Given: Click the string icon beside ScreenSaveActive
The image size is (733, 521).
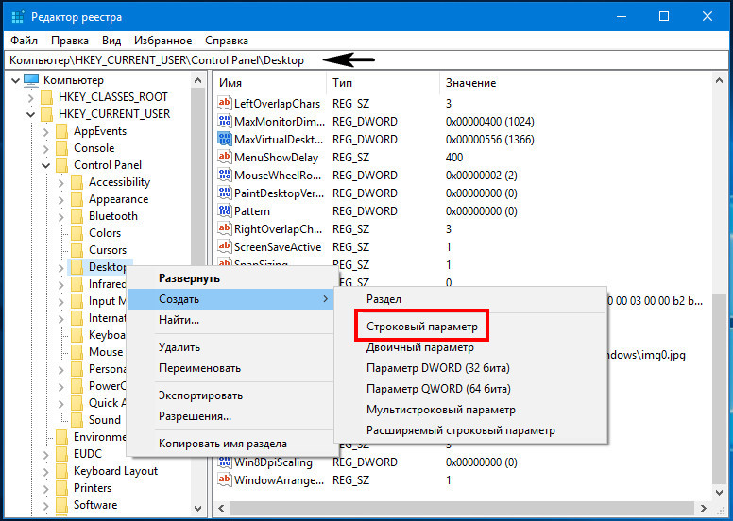Looking at the screenshot, I should (x=225, y=246).
